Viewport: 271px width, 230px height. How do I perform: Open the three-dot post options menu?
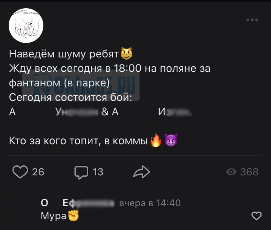coord(252,20)
